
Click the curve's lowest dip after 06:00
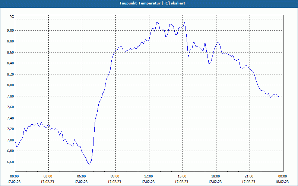[89, 164]
